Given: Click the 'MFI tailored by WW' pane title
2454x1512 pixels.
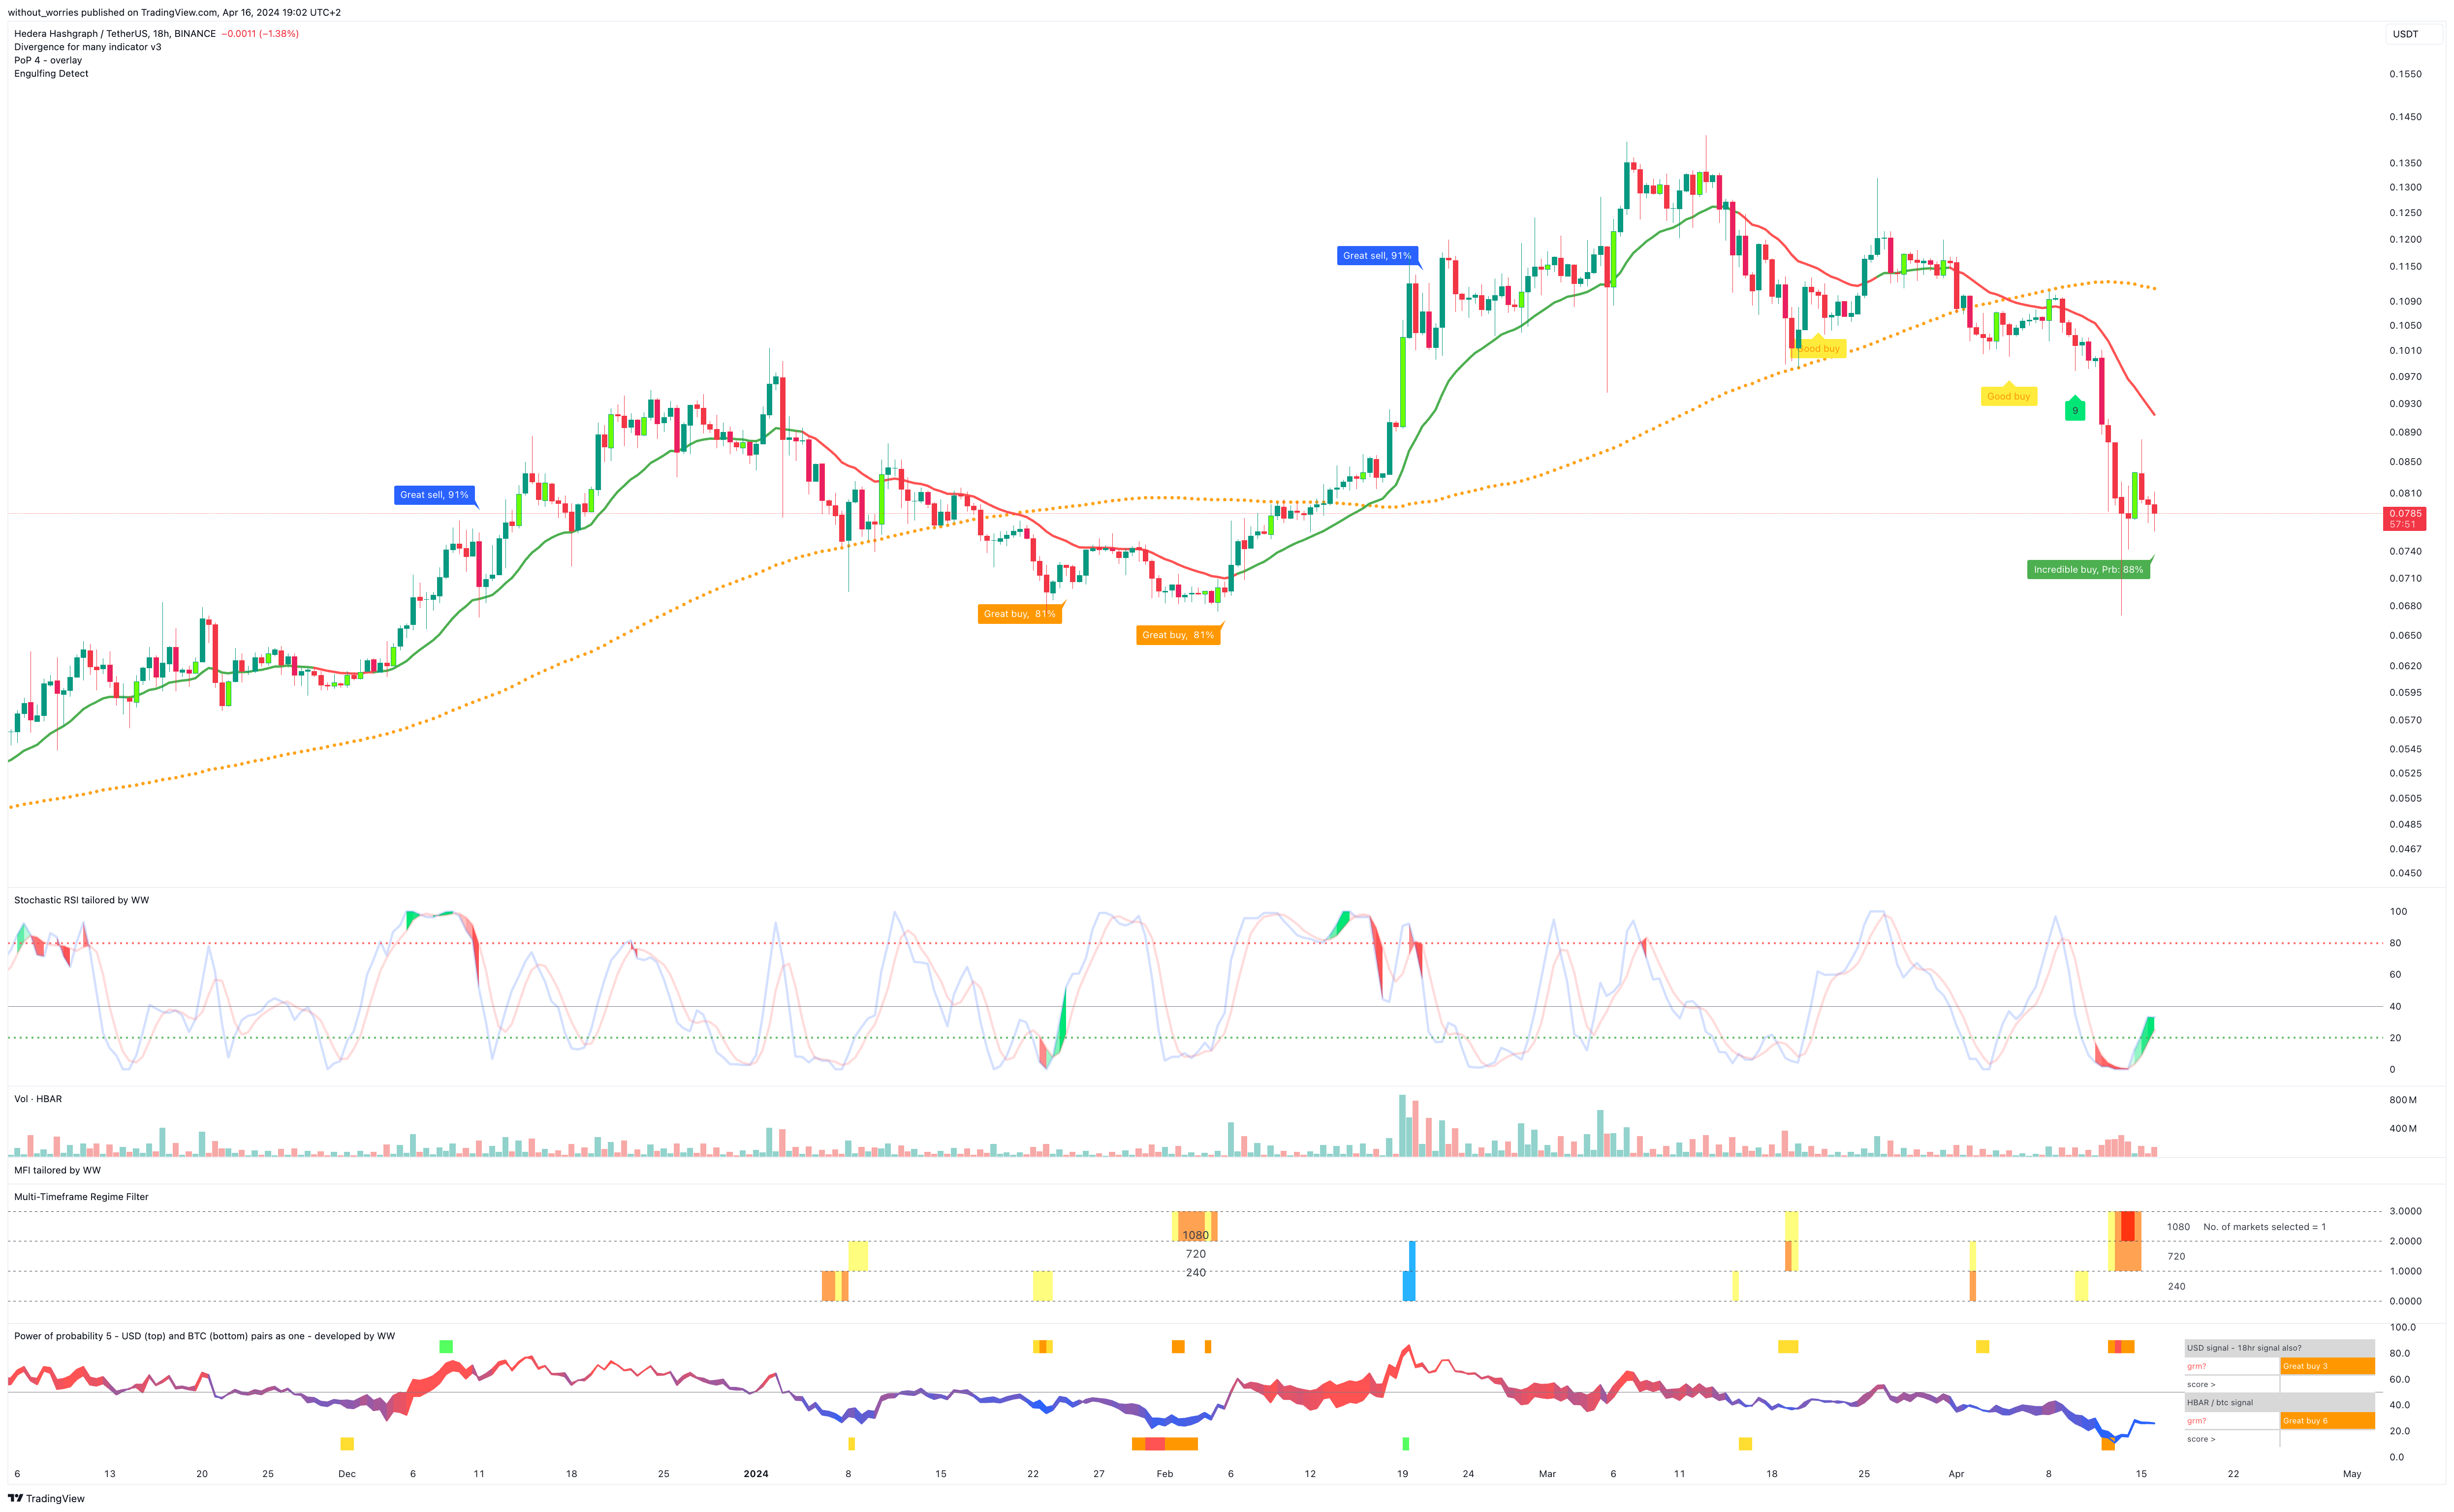Looking at the screenshot, I should point(57,1170).
